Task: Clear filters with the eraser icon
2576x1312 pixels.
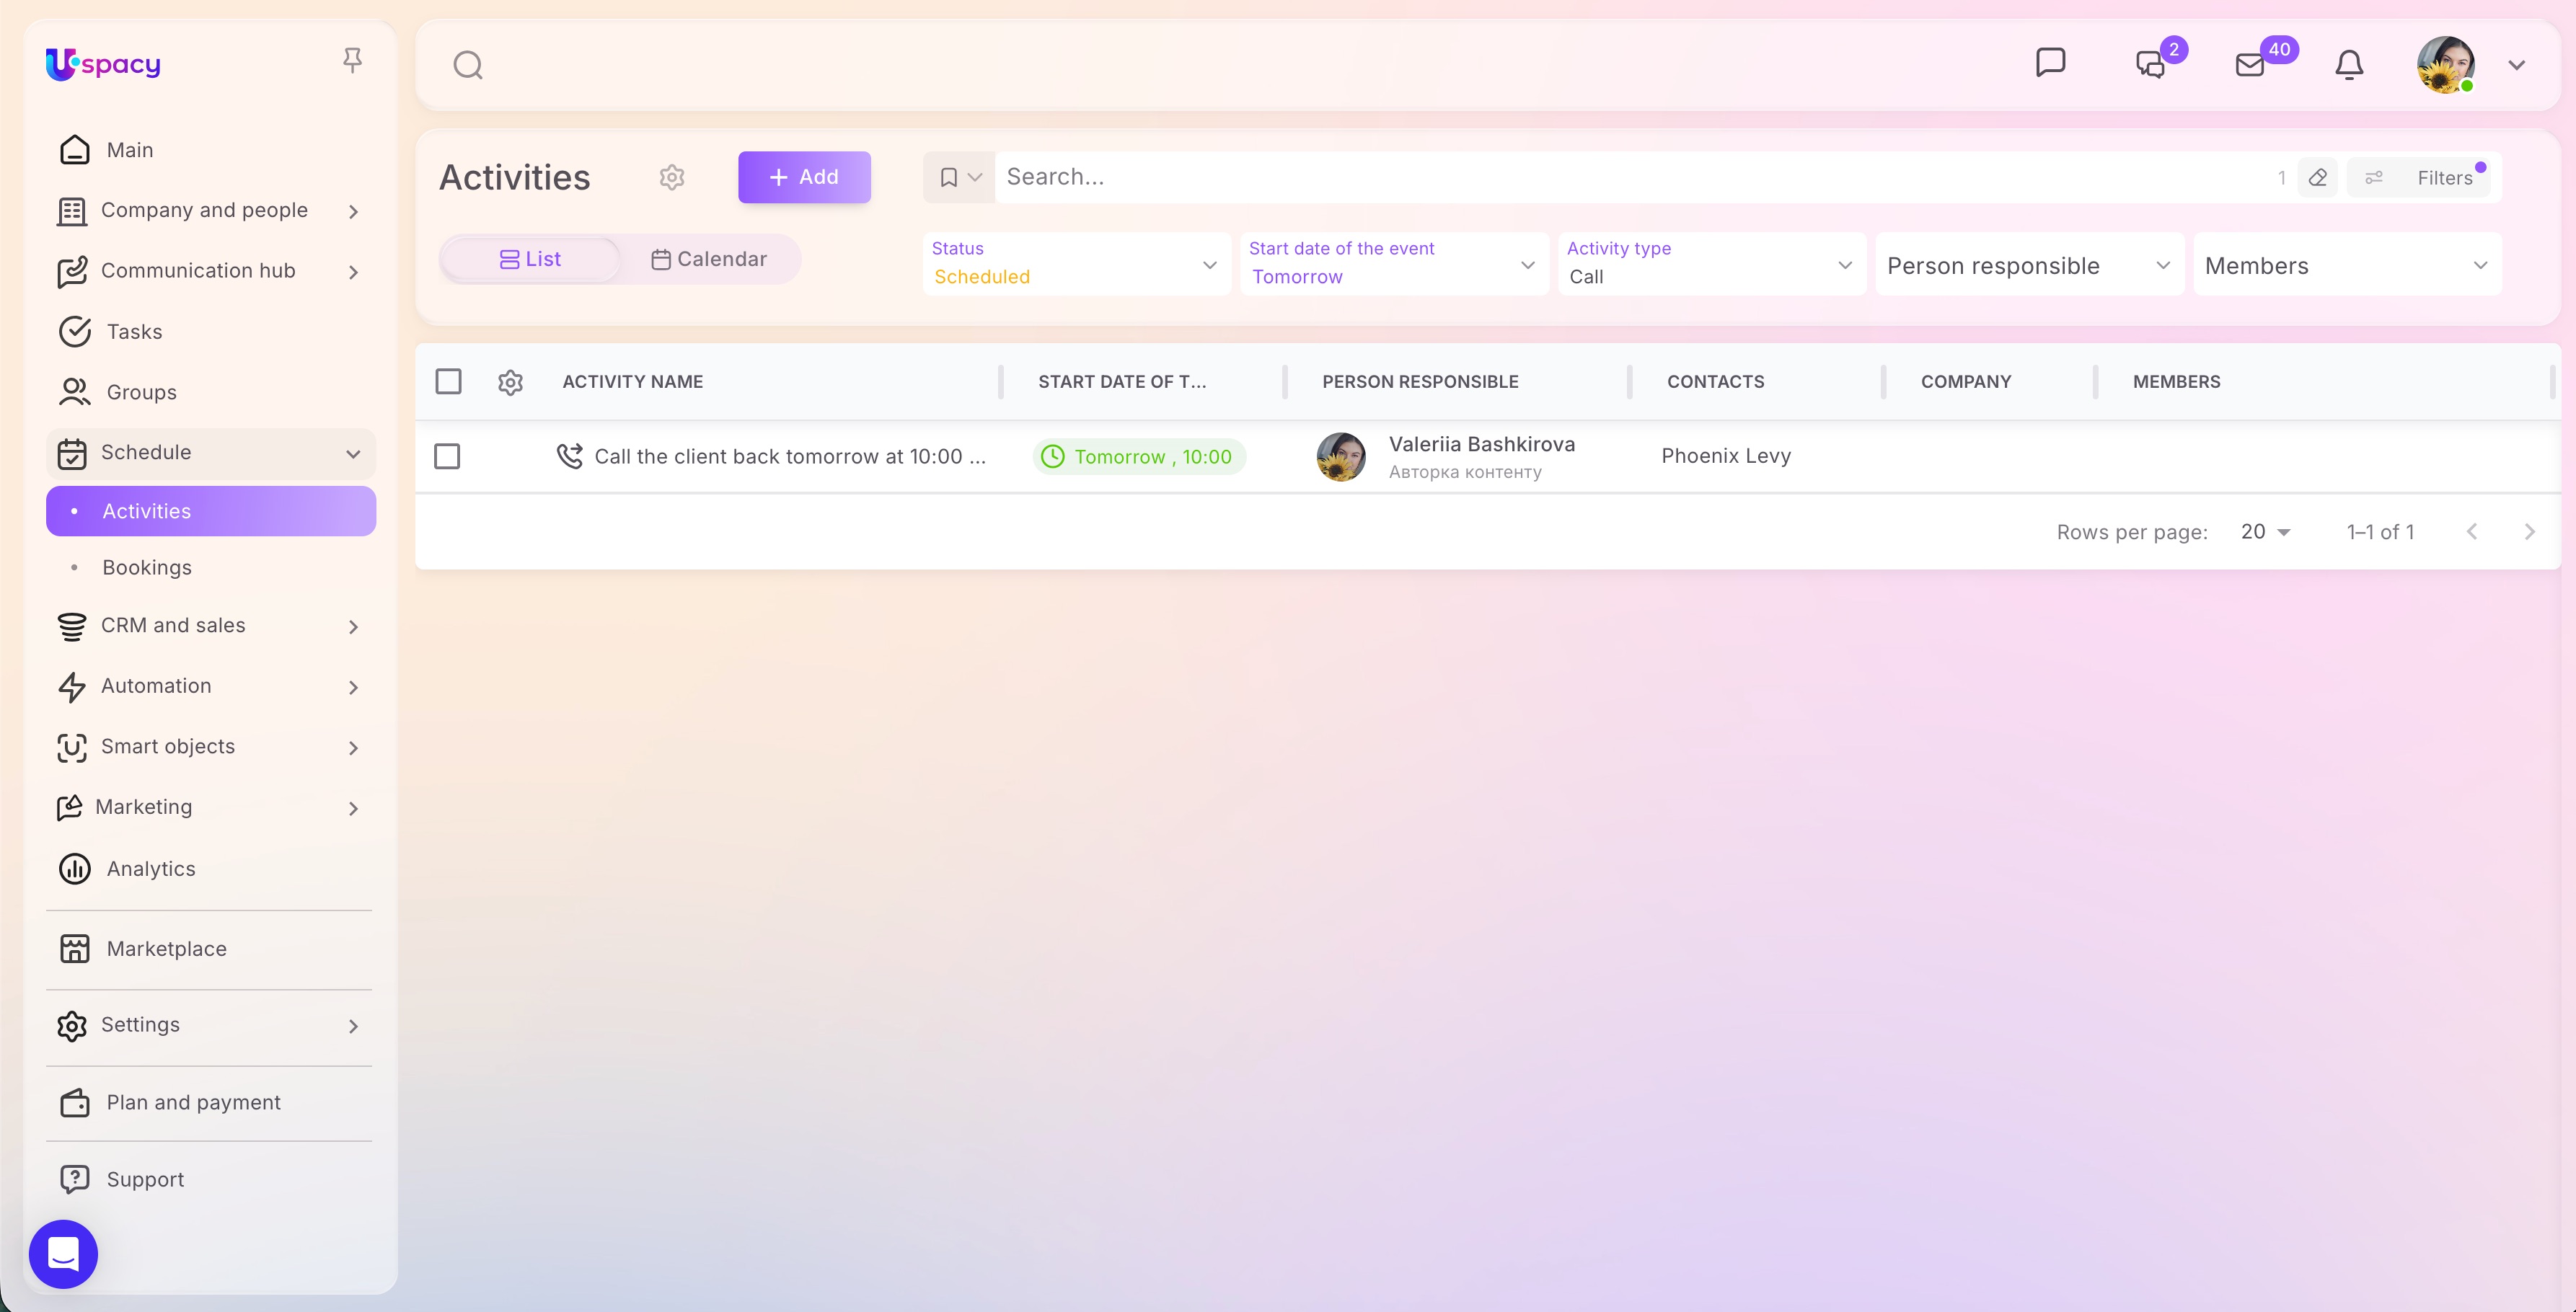Action: [2318, 178]
